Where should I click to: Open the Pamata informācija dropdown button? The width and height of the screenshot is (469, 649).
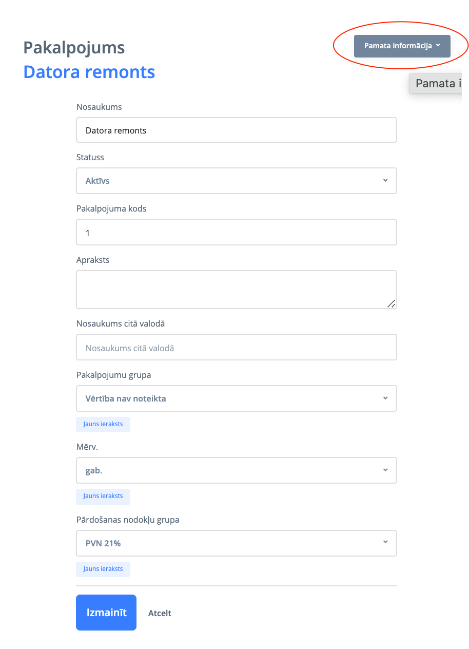click(x=402, y=46)
